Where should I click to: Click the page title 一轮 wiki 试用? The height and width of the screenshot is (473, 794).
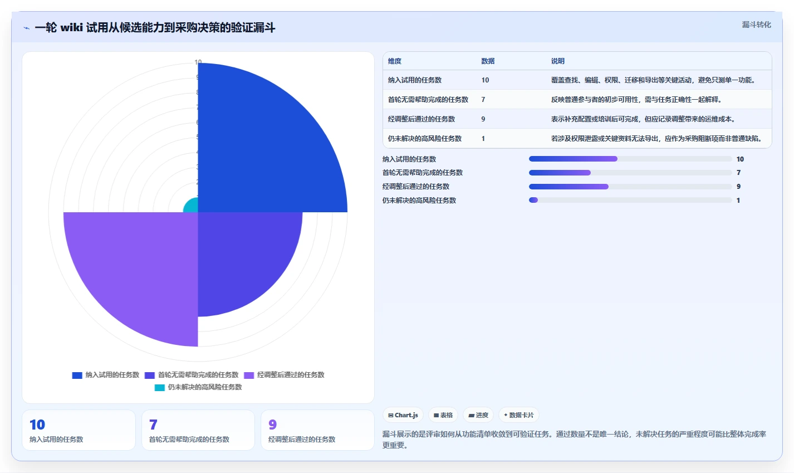click(155, 28)
